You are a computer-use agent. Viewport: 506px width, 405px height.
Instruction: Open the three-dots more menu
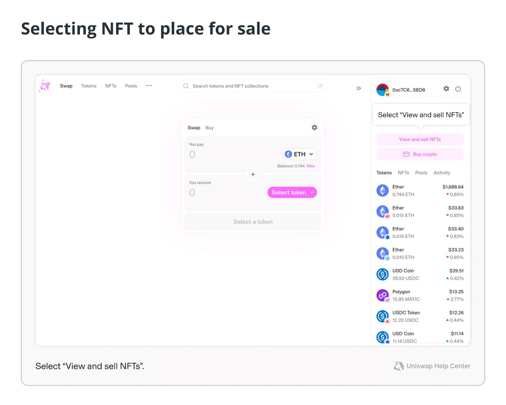[x=149, y=86]
